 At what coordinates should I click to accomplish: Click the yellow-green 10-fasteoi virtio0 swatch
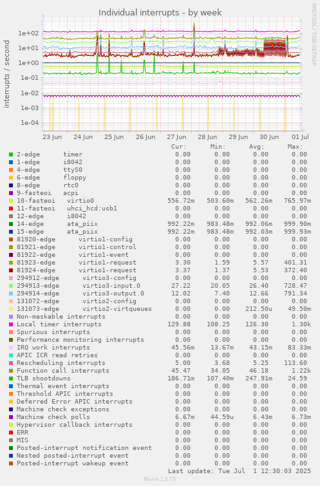[x=11, y=201]
